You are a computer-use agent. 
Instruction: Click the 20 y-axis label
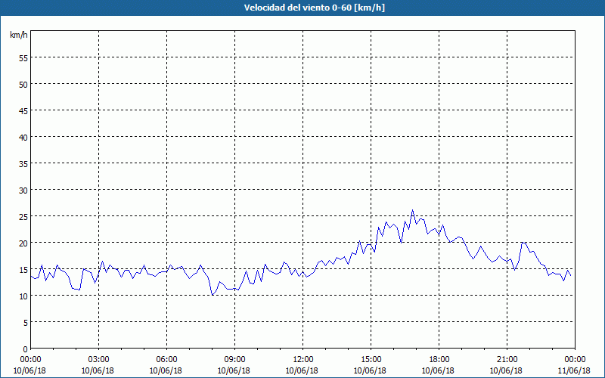(x=23, y=243)
